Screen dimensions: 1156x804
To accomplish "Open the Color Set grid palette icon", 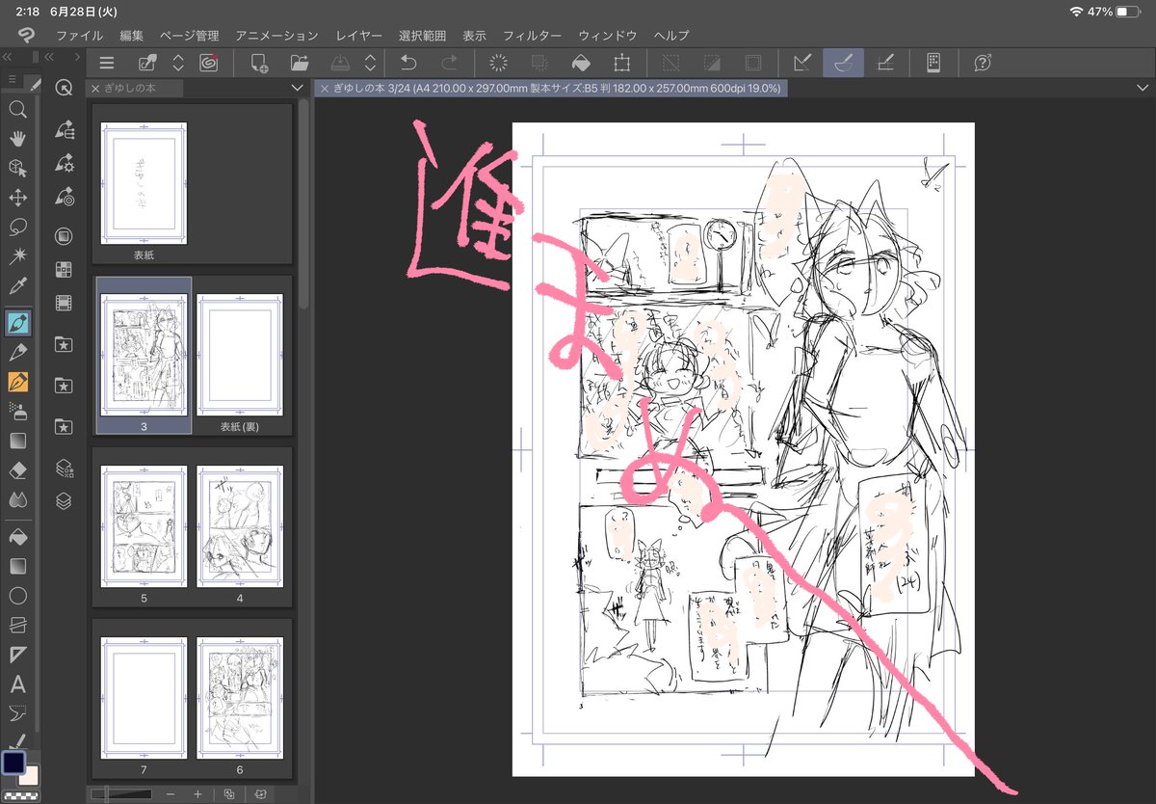I will 64,269.
